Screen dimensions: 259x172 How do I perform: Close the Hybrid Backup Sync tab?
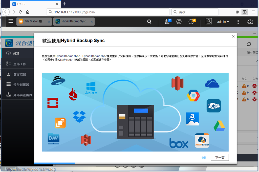pyautogui.click(x=92, y=21)
